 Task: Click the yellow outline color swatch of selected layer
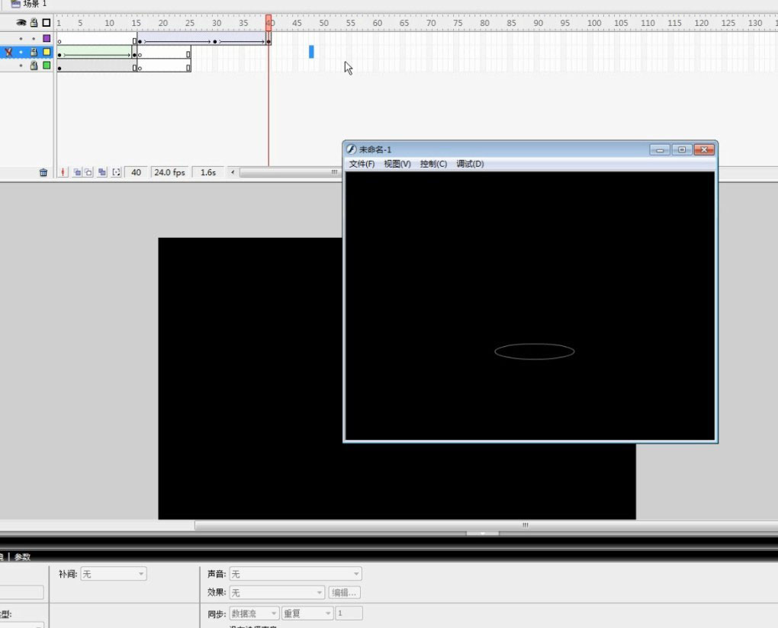[x=46, y=52]
